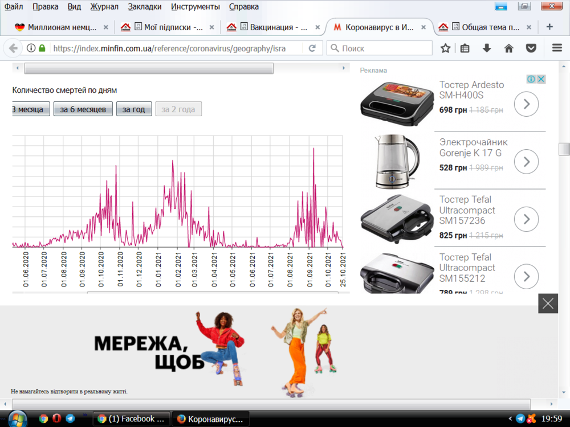Click the Windows Start button
Viewport: 570px width, 427px height.
pyautogui.click(x=17, y=418)
